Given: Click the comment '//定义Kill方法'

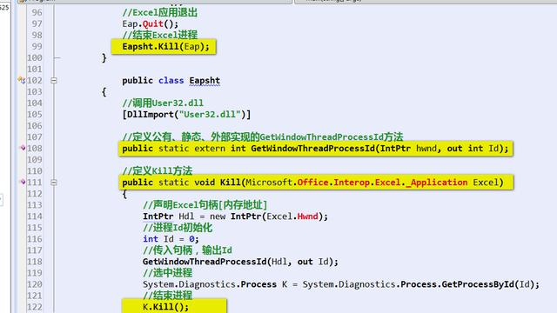Looking at the screenshot, I should pyautogui.click(x=157, y=170).
